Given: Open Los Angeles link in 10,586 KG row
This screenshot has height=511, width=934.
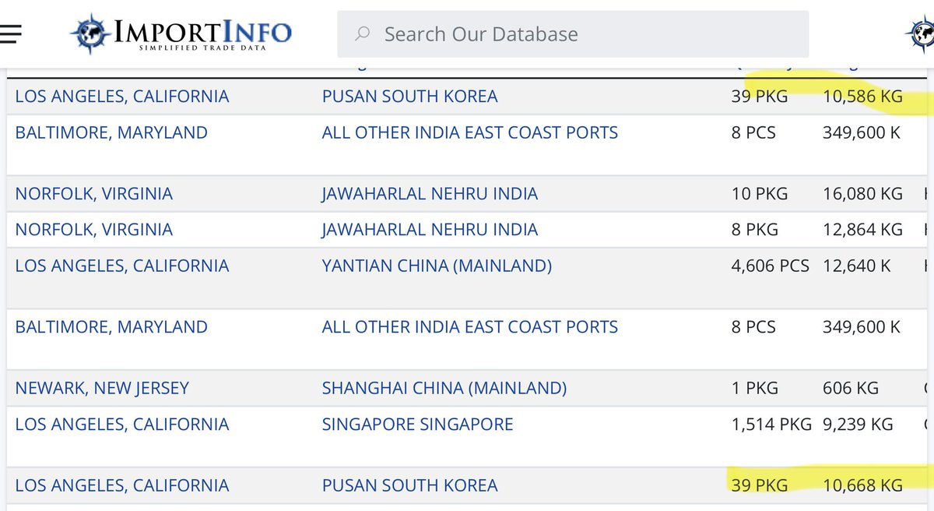Looking at the screenshot, I should (122, 97).
